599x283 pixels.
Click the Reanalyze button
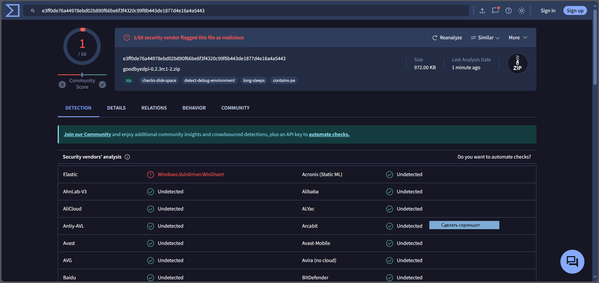[447, 38]
